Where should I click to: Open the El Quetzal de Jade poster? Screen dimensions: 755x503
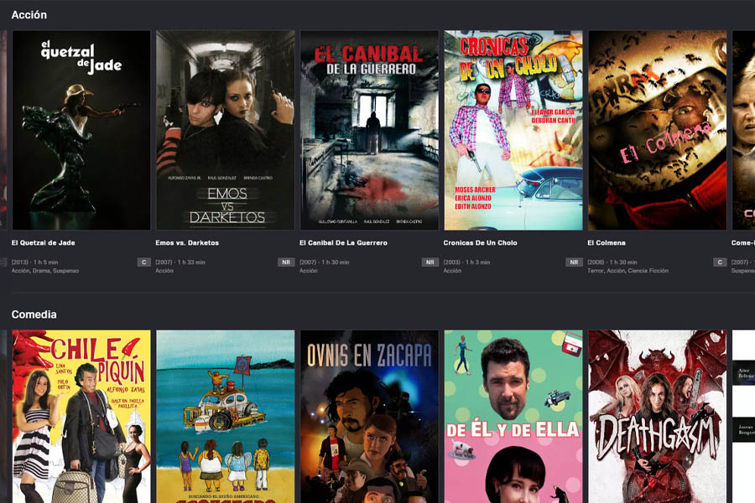81,131
